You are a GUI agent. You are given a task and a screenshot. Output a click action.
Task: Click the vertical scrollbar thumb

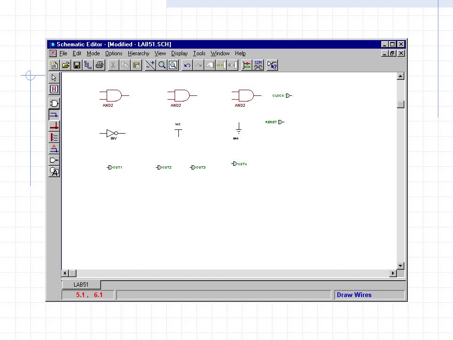tap(401, 104)
